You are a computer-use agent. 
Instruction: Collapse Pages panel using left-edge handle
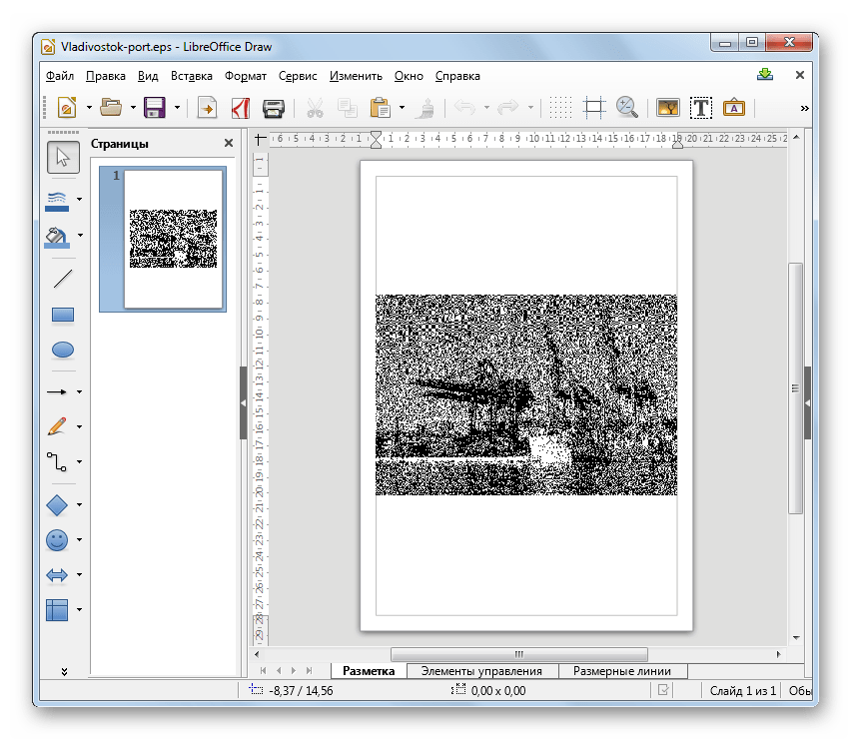243,402
